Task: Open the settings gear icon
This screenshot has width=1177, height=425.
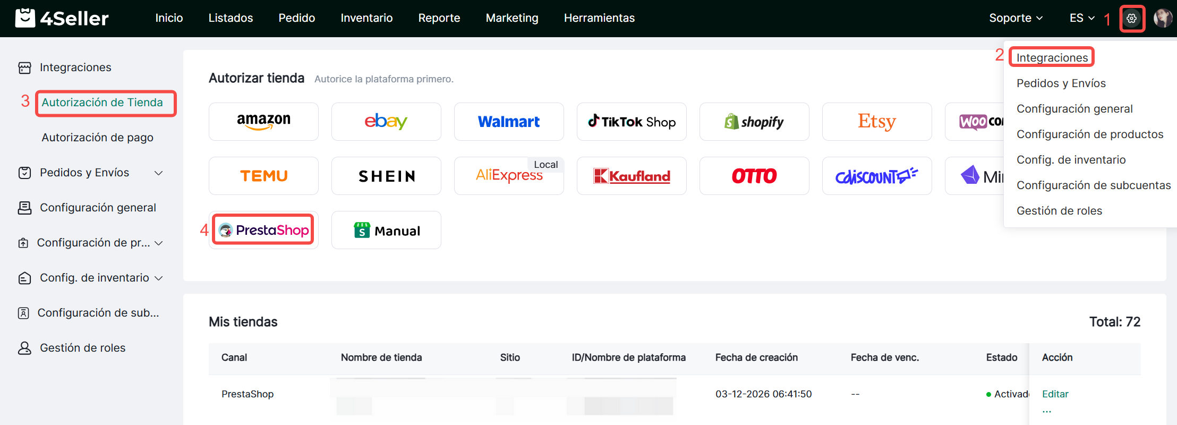Action: pos(1131,19)
